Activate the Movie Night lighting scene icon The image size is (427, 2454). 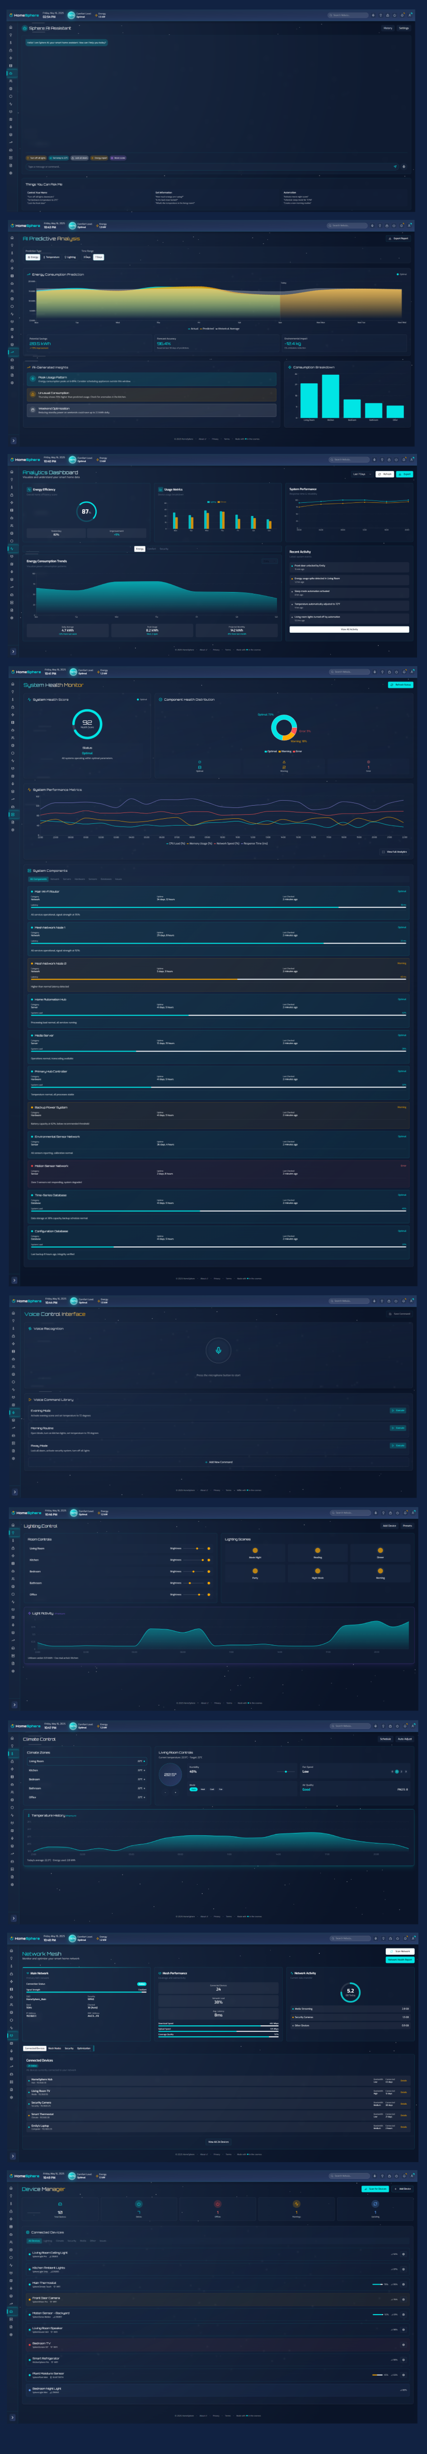255,1550
